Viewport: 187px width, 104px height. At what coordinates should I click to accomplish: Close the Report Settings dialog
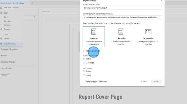[161, 1]
